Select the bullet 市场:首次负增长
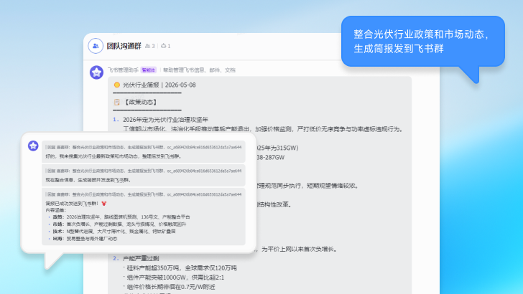The image size is (523, 294). 119,224
